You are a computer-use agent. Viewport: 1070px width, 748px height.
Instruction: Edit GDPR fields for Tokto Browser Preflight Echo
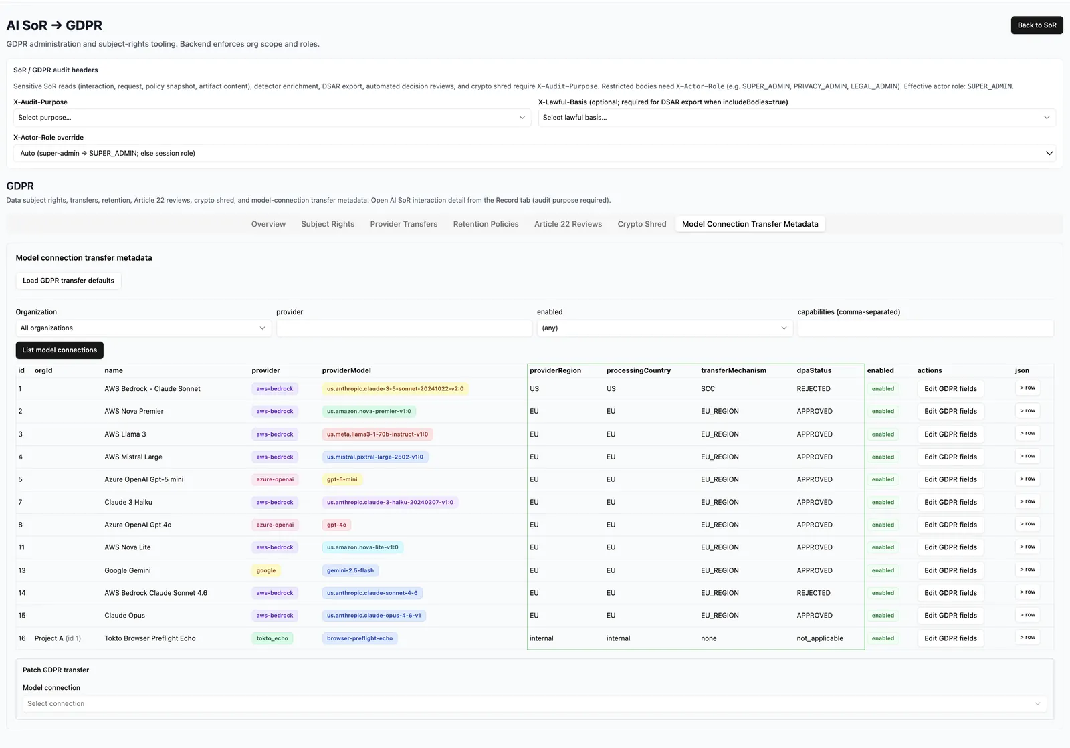950,638
